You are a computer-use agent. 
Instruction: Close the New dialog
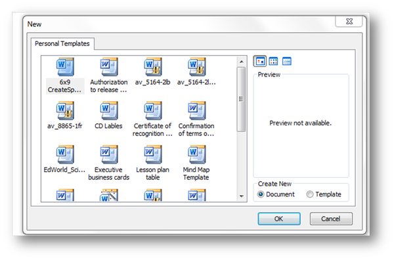(x=349, y=22)
